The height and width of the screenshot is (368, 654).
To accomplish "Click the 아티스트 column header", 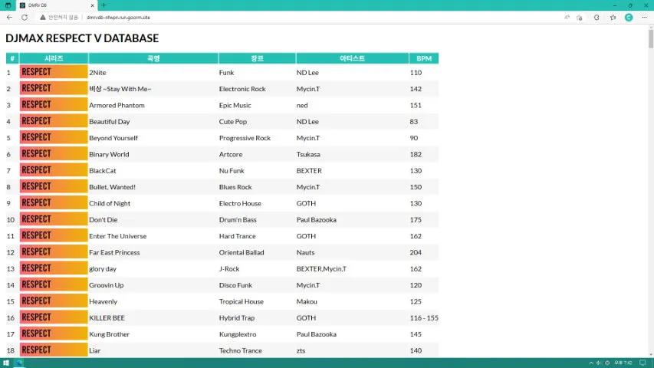I will 353,58.
